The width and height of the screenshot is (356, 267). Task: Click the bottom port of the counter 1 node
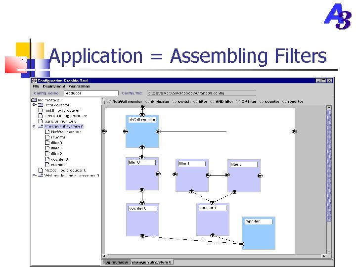pos(213,235)
